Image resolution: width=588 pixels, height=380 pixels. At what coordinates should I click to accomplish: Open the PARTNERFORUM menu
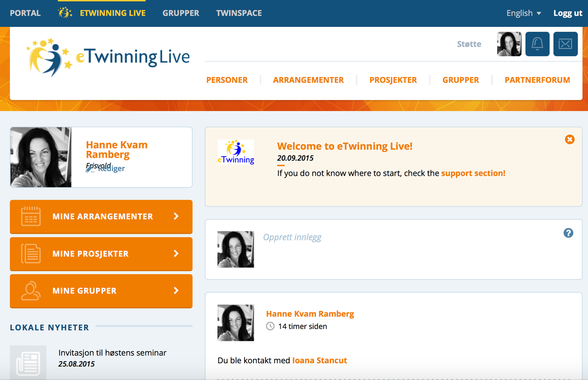coord(538,80)
